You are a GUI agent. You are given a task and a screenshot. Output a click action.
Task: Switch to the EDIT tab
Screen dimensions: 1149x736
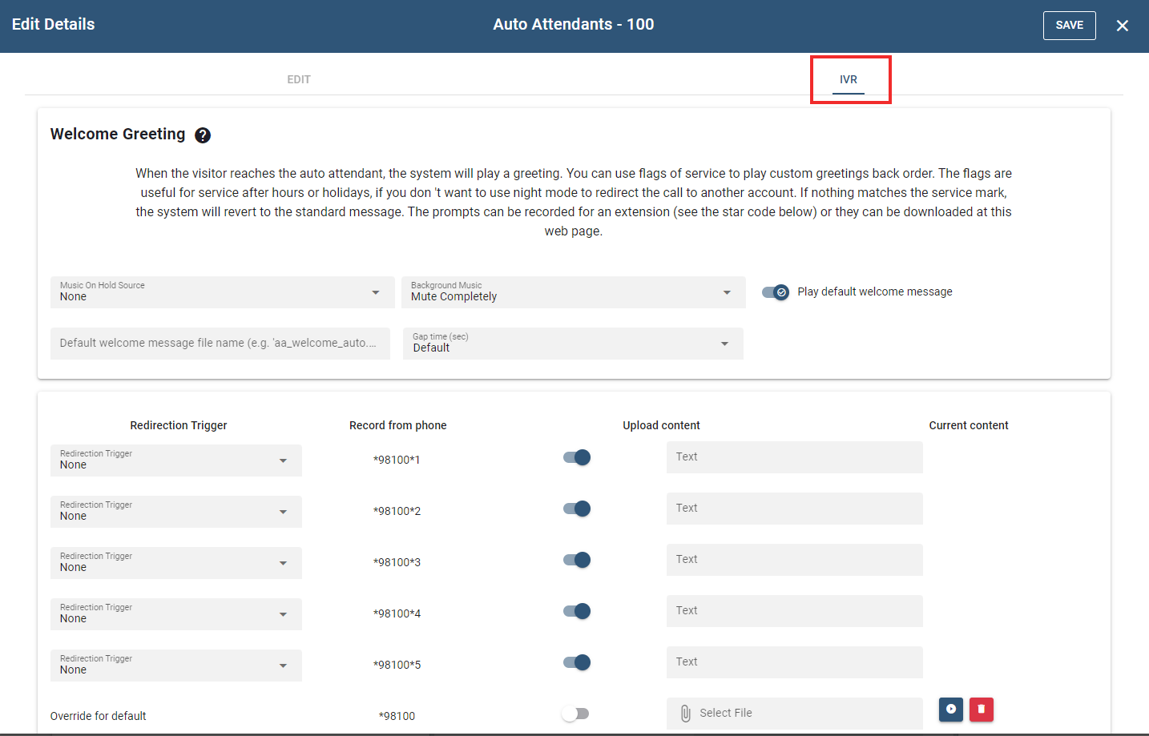(299, 79)
